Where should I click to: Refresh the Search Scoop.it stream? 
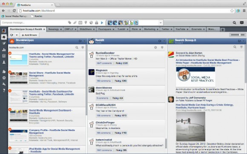click(x=239, y=41)
